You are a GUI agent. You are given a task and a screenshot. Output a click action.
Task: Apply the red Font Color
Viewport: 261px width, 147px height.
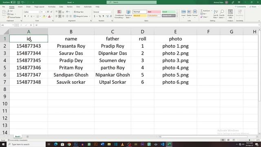click(x=49, y=16)
